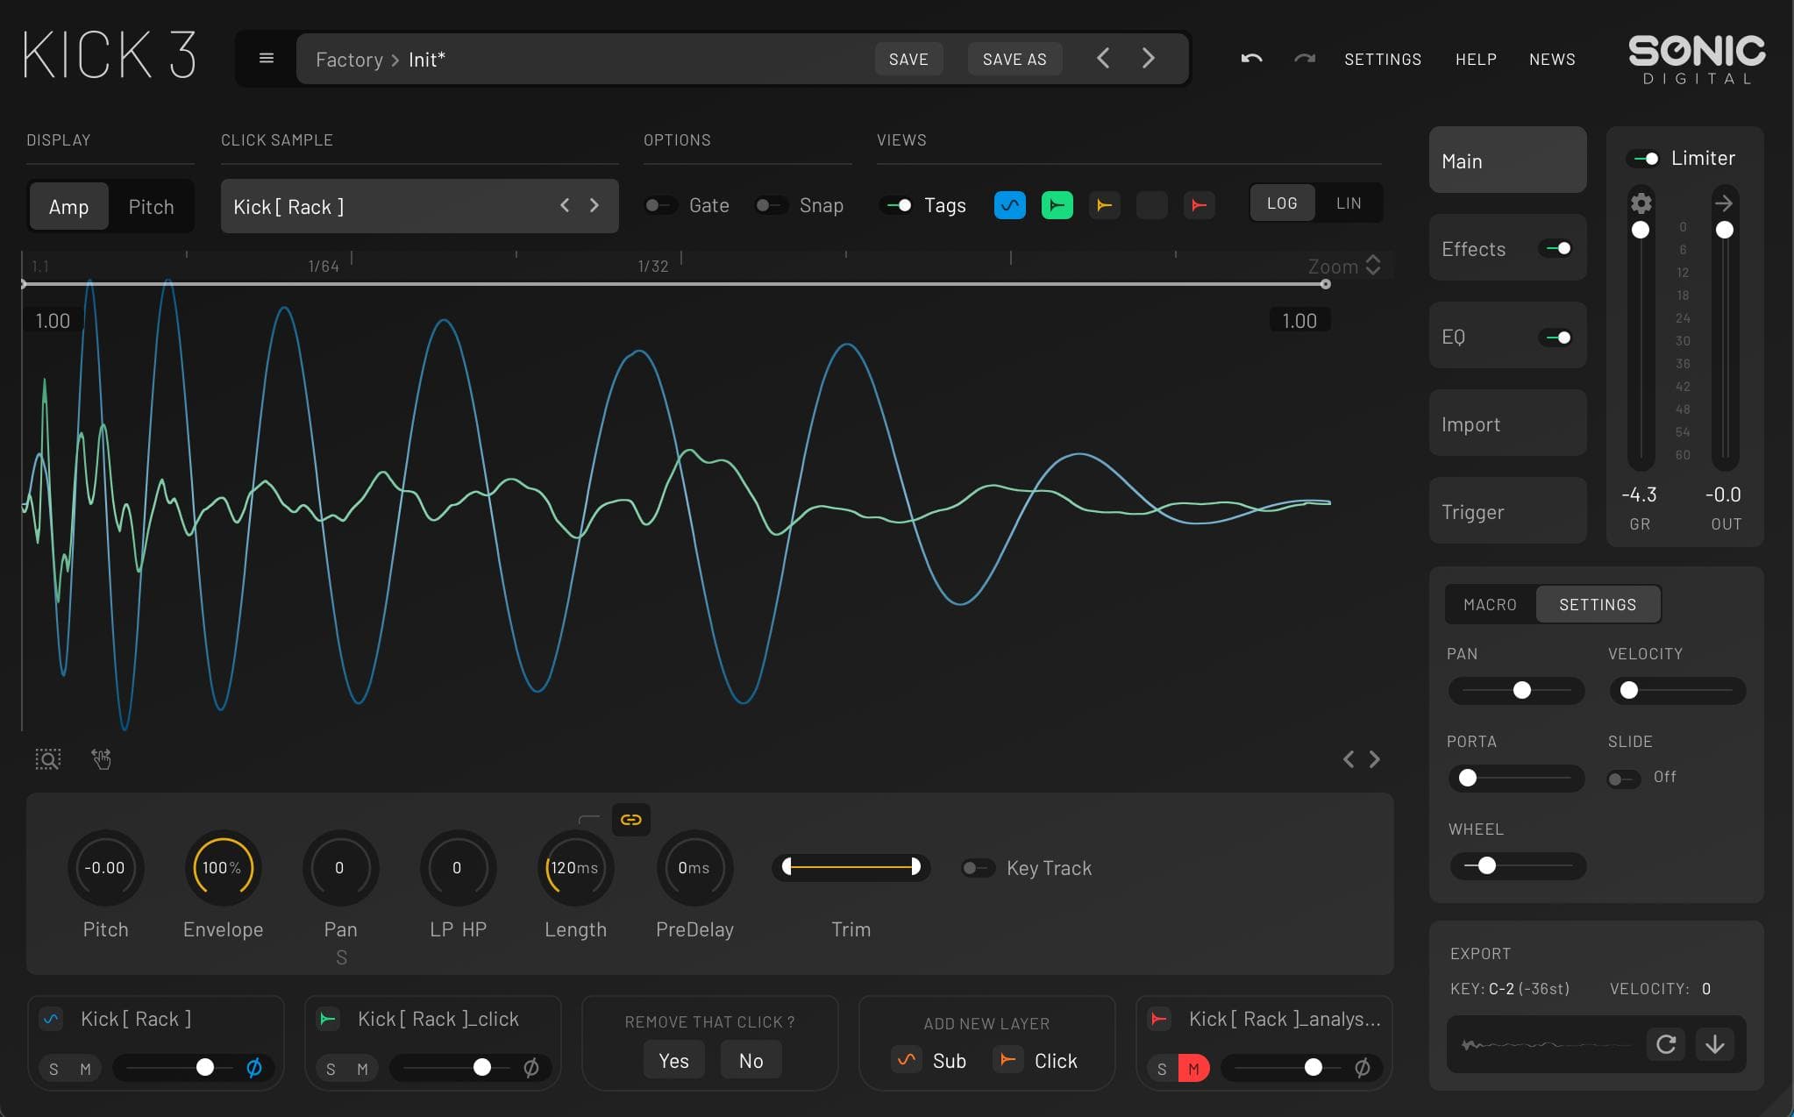
Task: Toggle the Gate option switch
Action: pyautogui.click(x=659, y=205)
